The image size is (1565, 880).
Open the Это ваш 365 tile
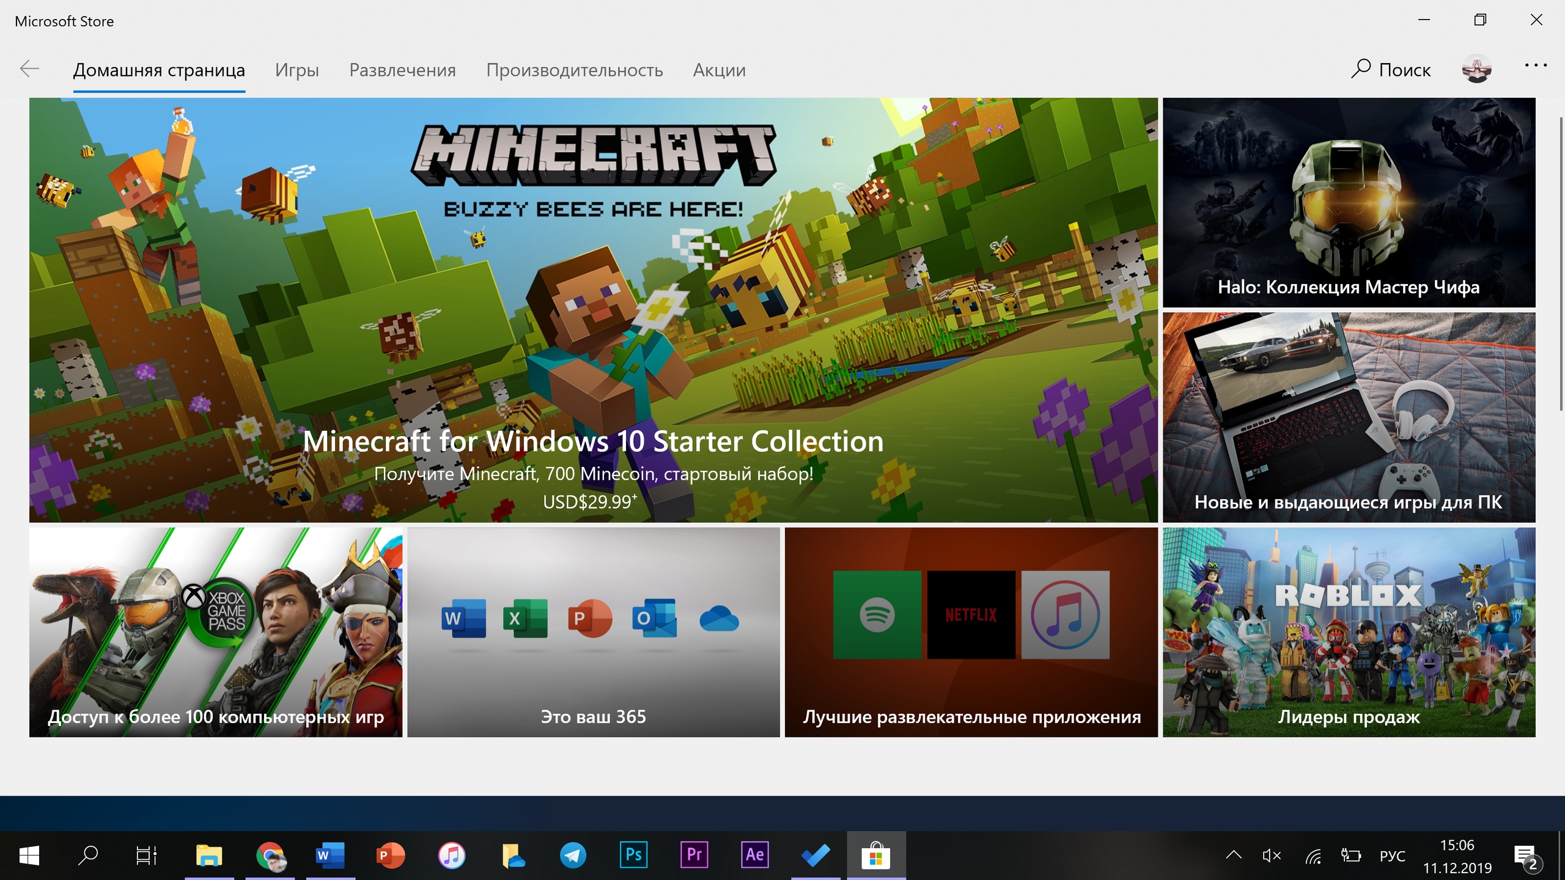coord(593,632)
